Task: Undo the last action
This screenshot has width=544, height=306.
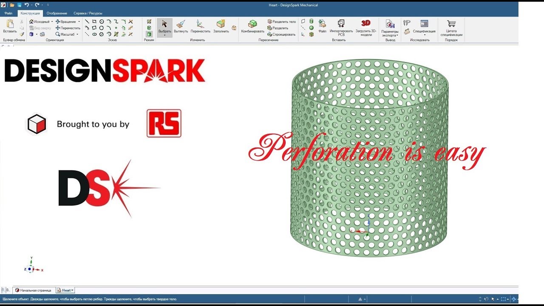Action: pos(26,5)
